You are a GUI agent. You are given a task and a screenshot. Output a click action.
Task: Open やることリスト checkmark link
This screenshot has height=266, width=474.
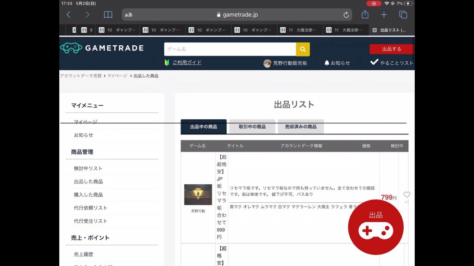(392, 63)
